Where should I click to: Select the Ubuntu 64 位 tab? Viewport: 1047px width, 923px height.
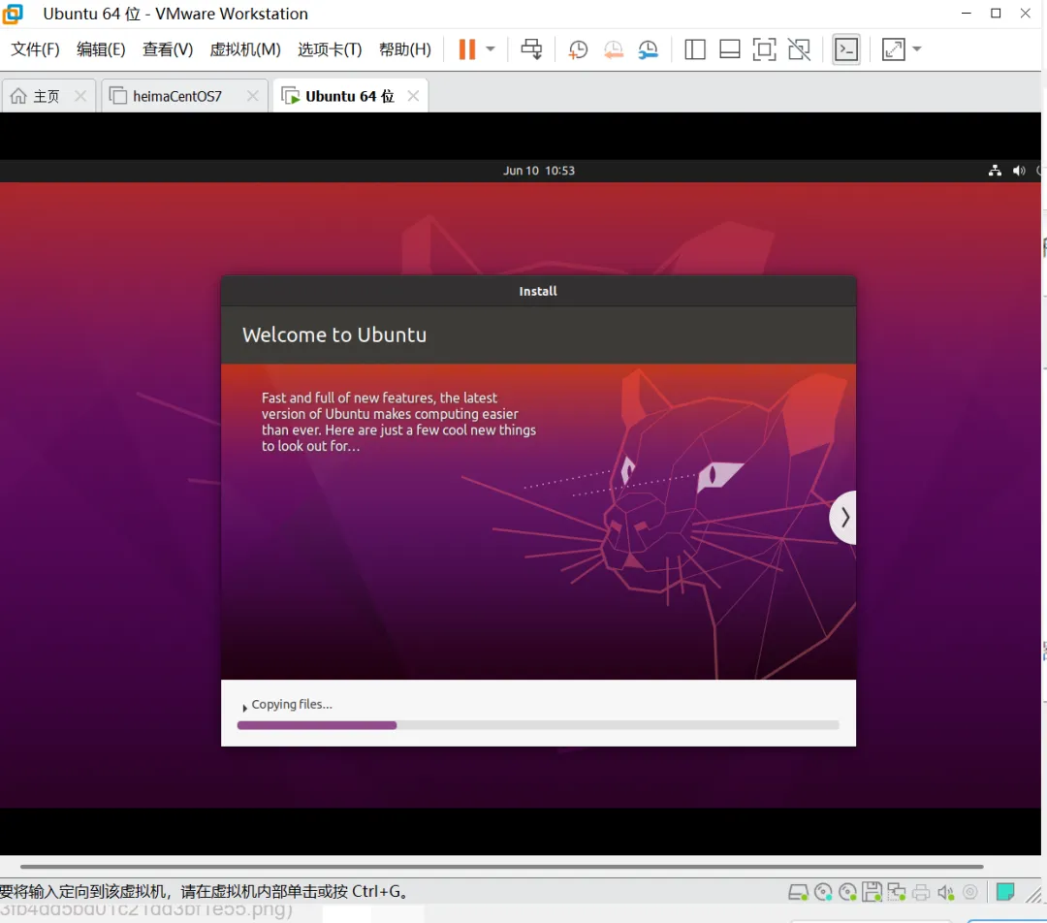(x=350, y=96)
